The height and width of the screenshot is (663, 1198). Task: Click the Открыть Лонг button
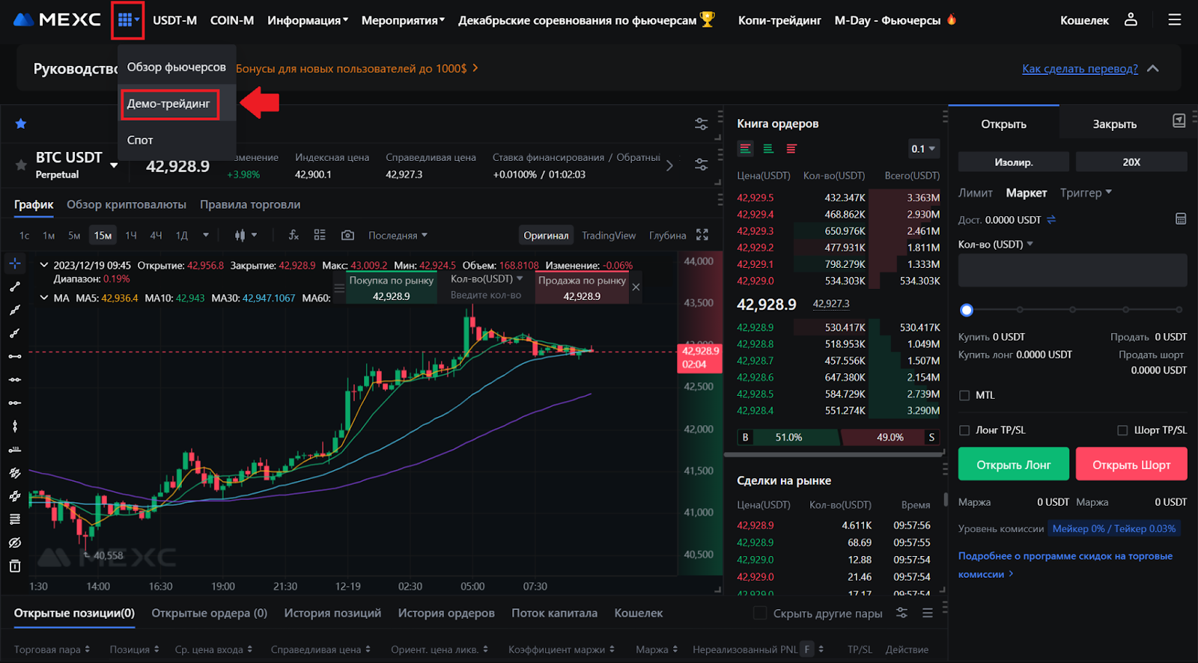(1014, 465)
